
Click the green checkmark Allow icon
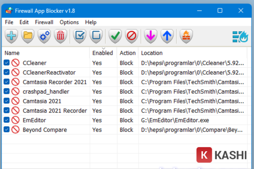click(x=115, y=36)
